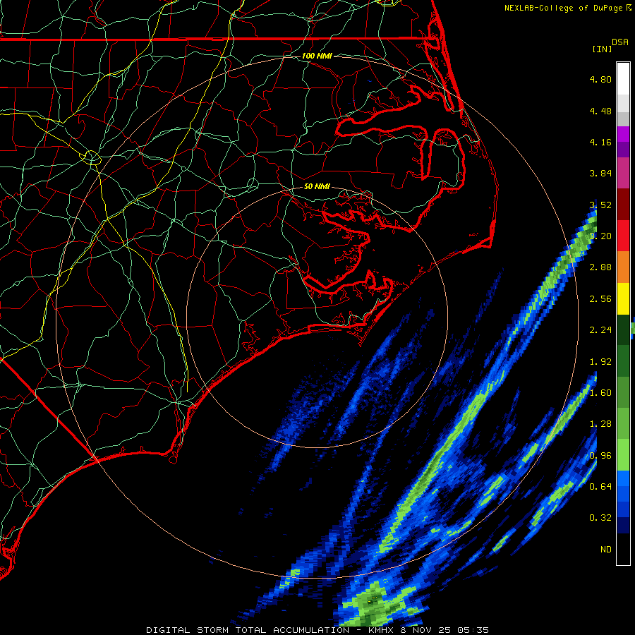
Task: Pick the bright red legend color swatch
Action: point(623,236)
